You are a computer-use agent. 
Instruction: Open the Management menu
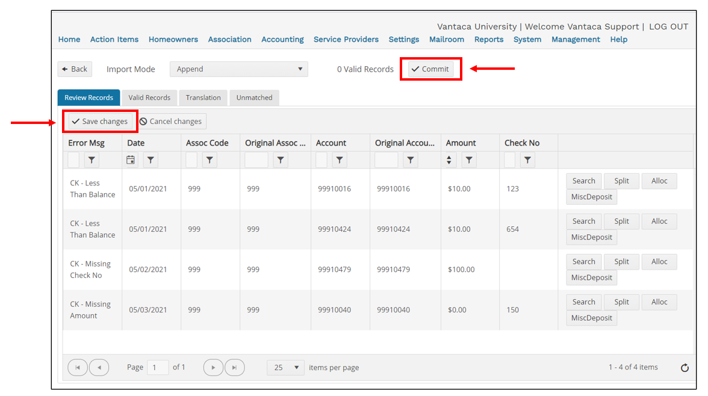pos(576,39)
